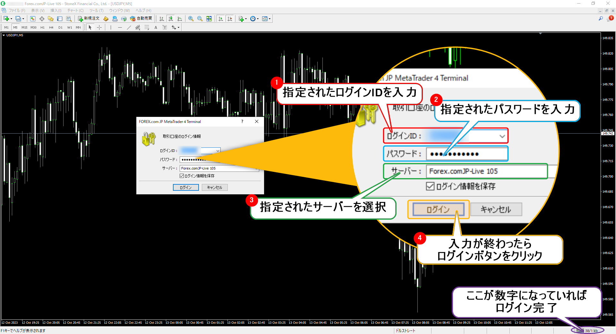Open the MetaEditor yellow book icon
This screenshot has width=616, height=334.
click(106, 19)
